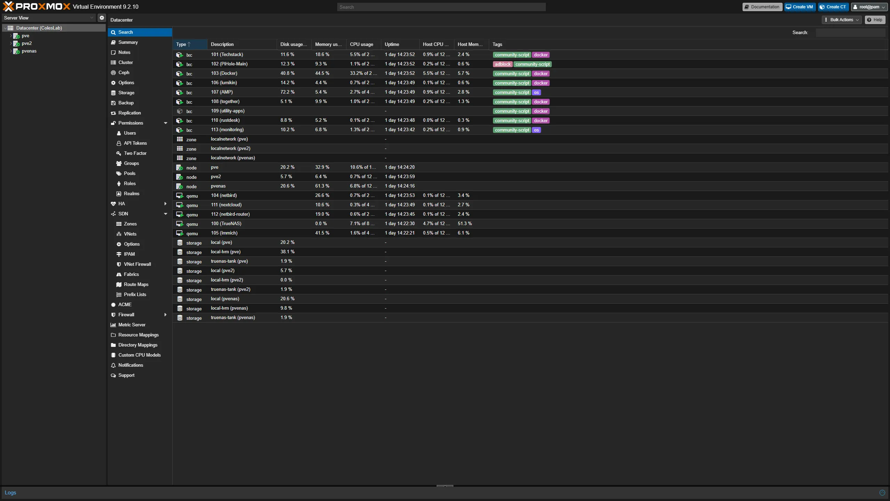
Task: Click the storage database icon for local-lvm (pve)
Action: click(180, 252)
